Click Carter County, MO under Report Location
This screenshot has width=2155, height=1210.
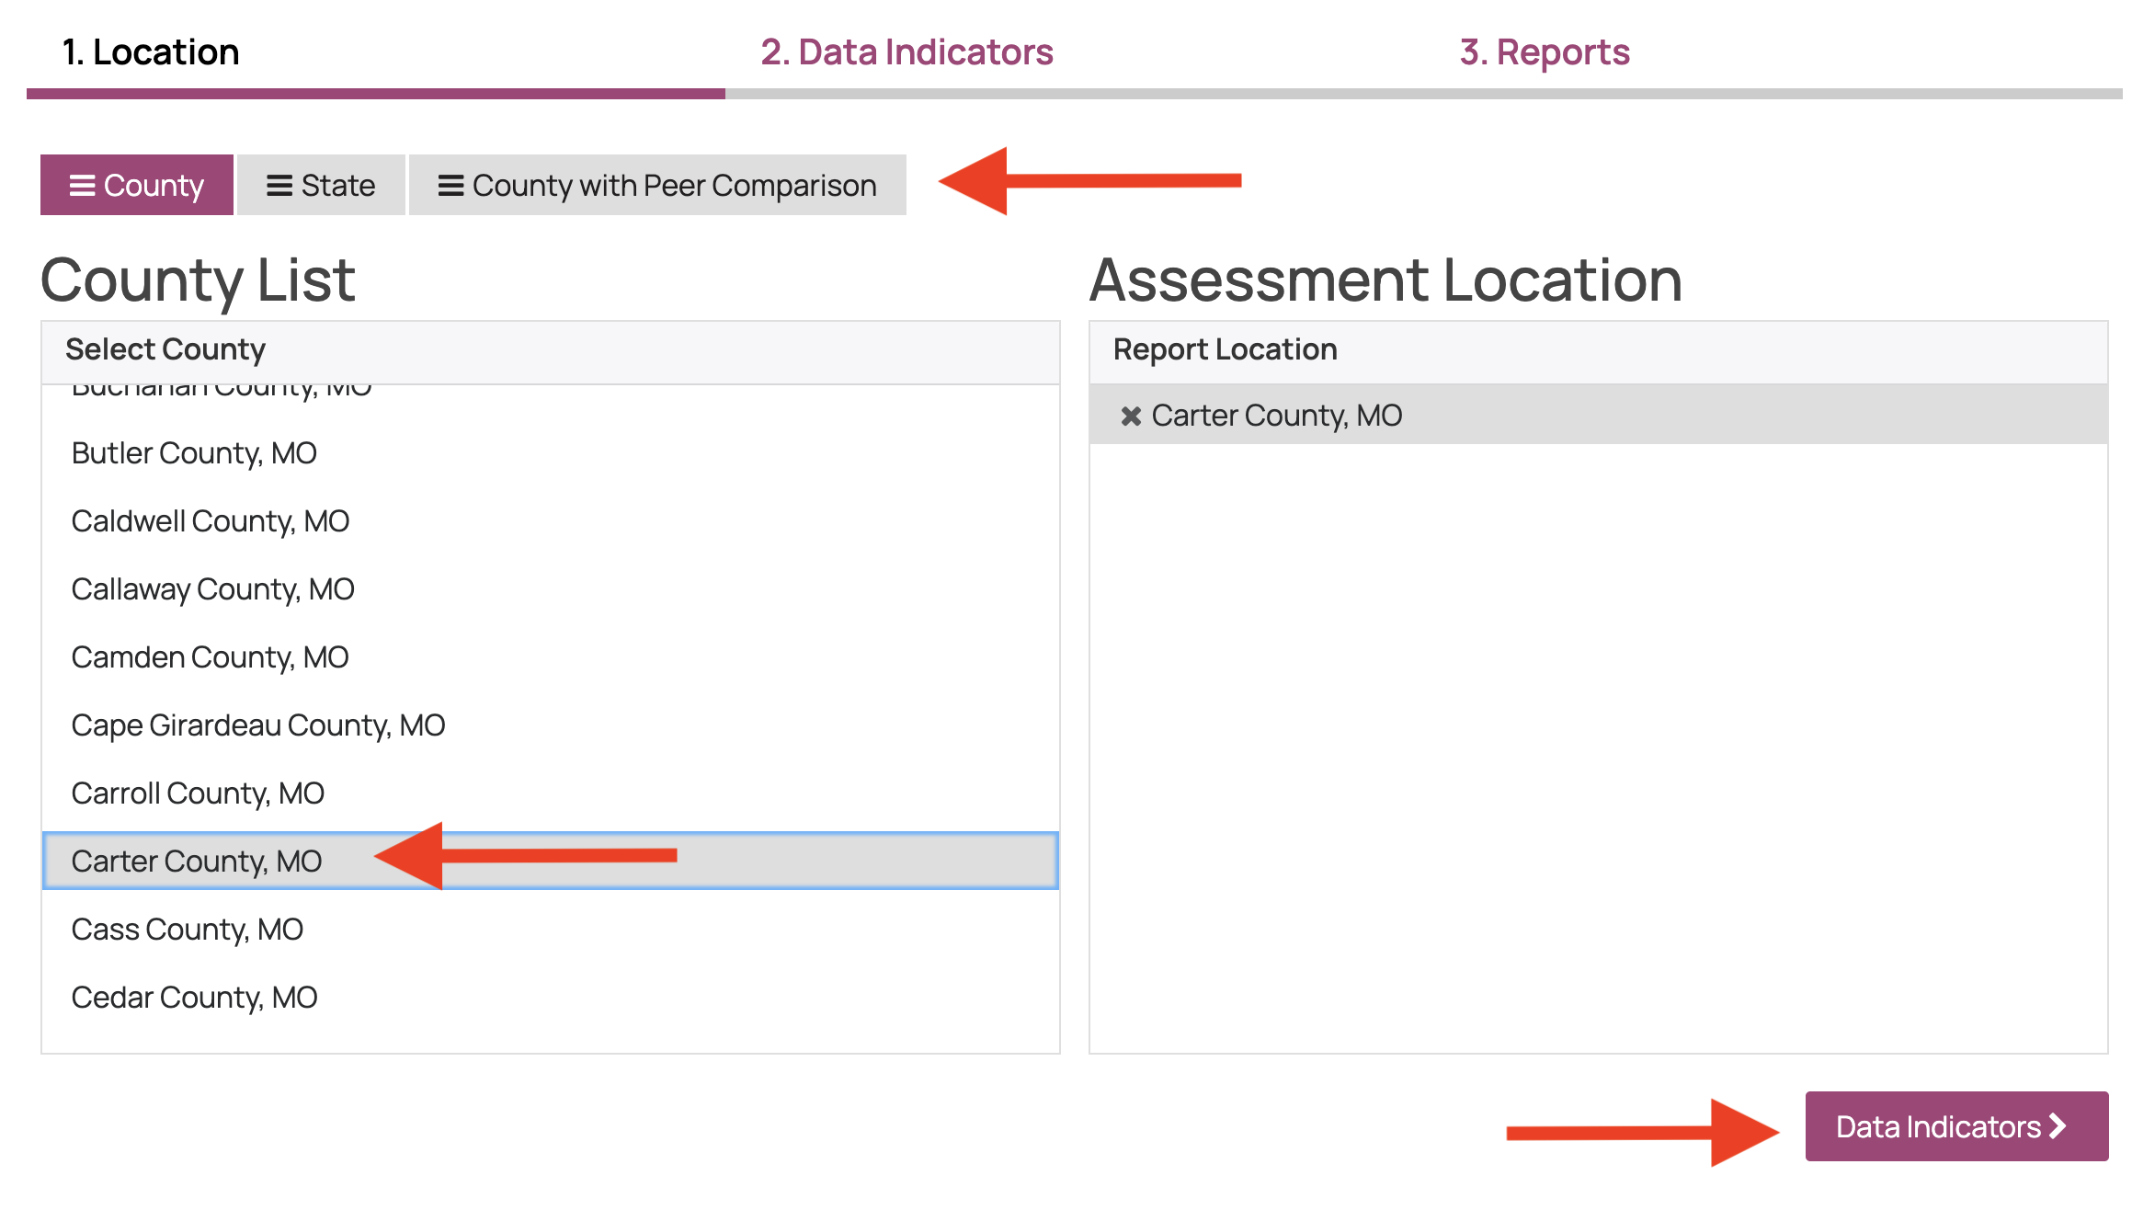pyautogui.click(x=1276, y=415)
